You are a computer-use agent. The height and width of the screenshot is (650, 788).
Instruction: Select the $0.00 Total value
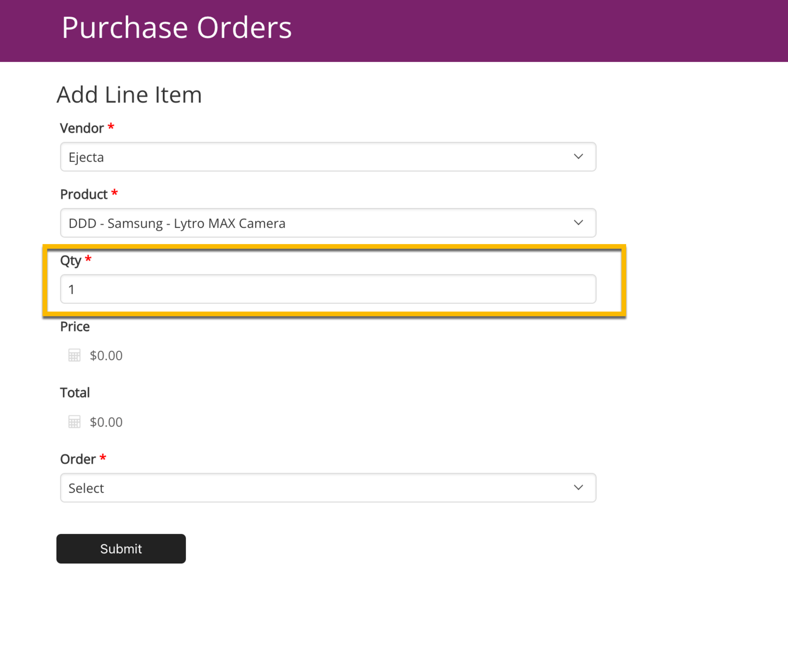(106, 422)
